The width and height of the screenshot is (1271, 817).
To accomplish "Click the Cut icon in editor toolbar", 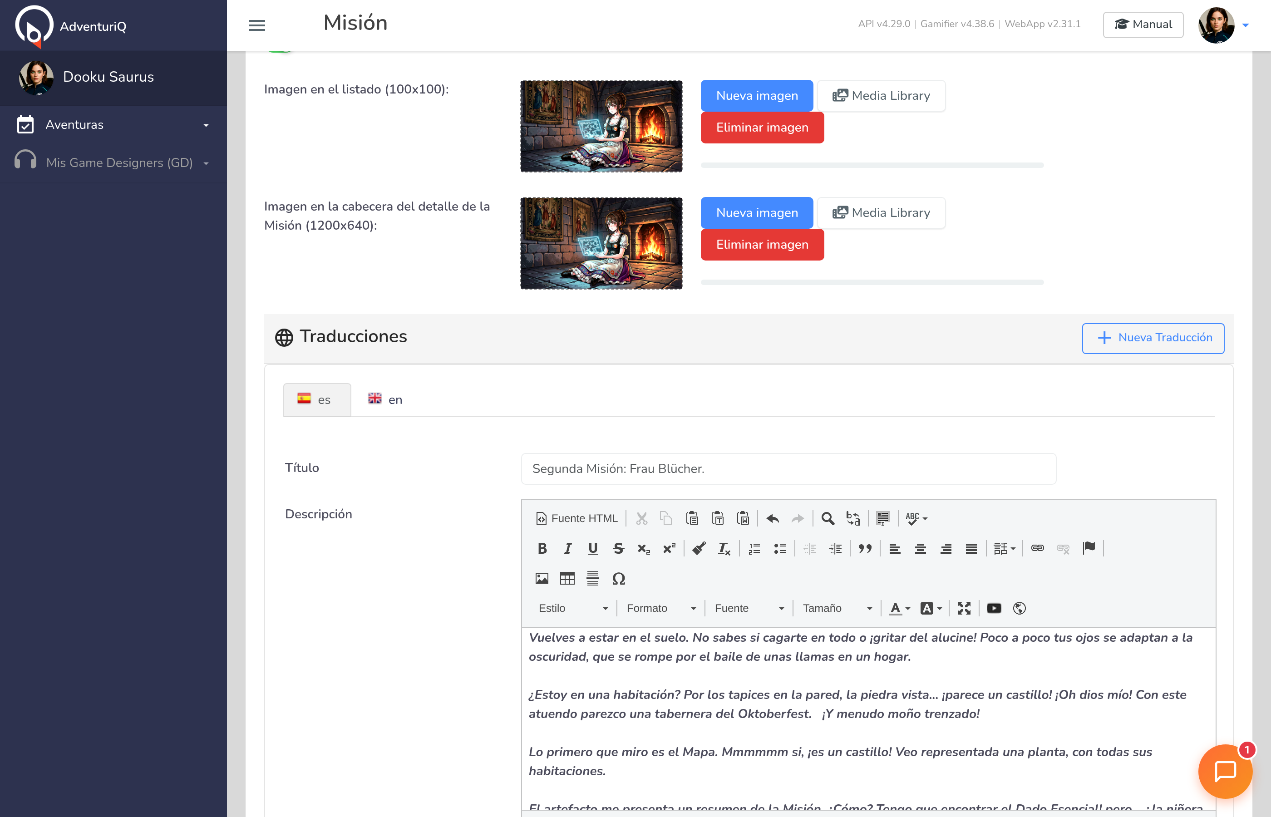I will (x=641, y=518).
